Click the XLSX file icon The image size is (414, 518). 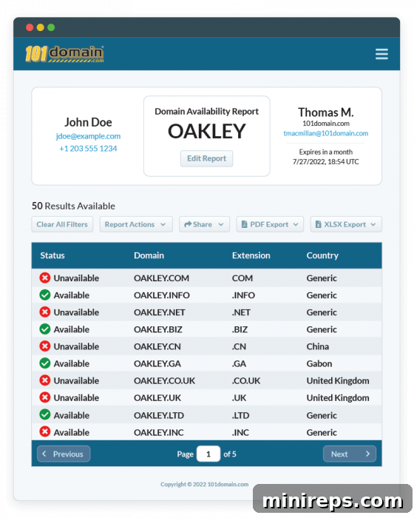click(x=318, y=224)
